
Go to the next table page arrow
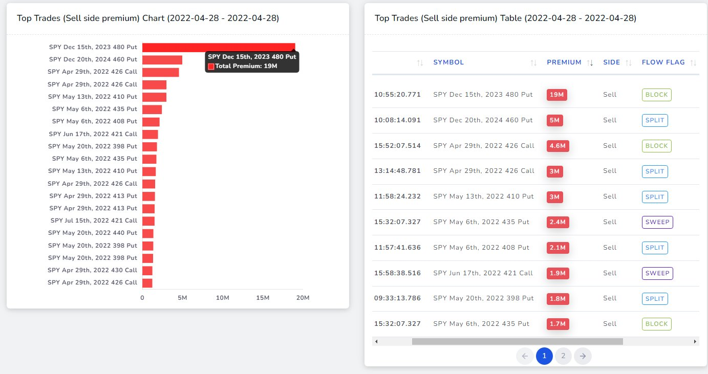coord(583,356)
